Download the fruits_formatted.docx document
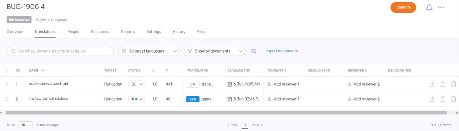Screen dimensions: 459x131 point(432,99)
